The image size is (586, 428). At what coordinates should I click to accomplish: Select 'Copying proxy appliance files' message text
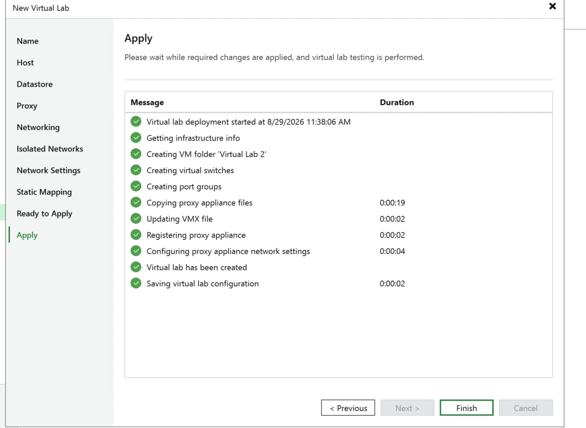click(199, 203)
